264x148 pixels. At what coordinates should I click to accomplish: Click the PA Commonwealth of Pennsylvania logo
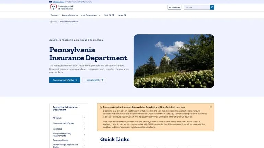tap(62, 8)
